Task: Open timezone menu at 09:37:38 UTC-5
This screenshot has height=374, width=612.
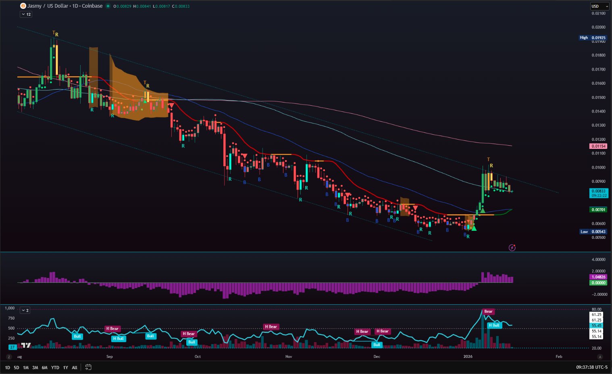Action: (591, 367)
